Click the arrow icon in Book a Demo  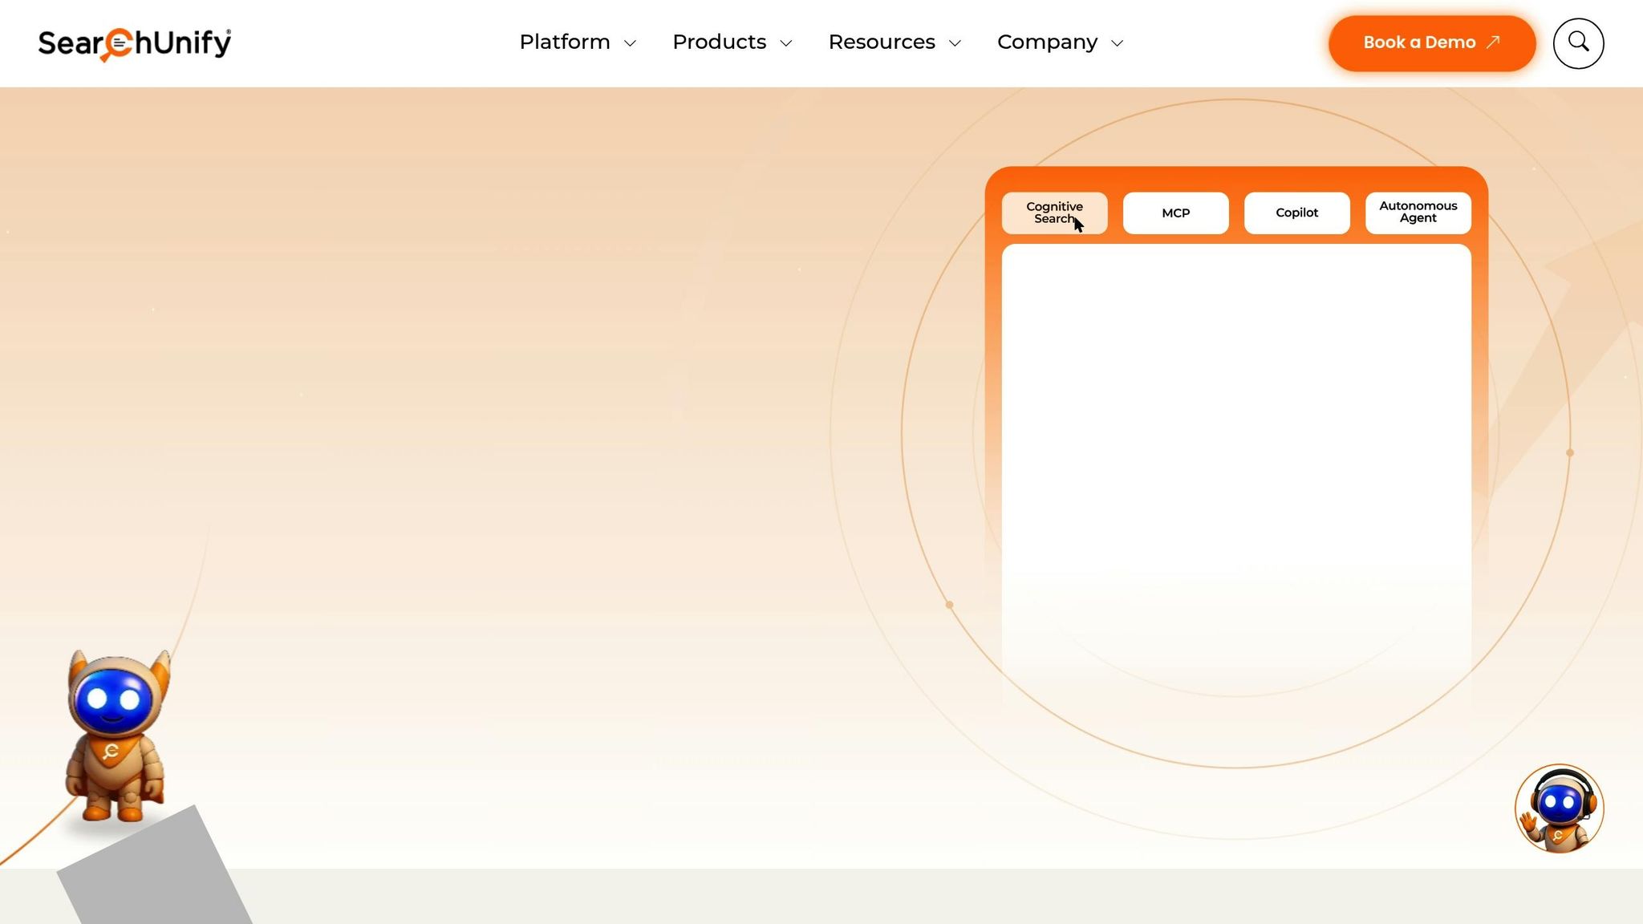(x=1493, y=42)
